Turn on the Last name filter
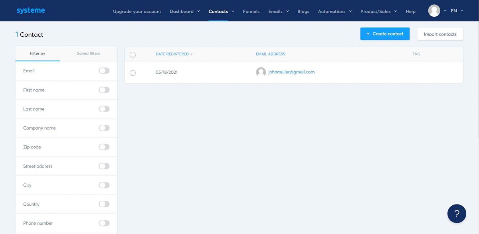 (x=104, y=109)
